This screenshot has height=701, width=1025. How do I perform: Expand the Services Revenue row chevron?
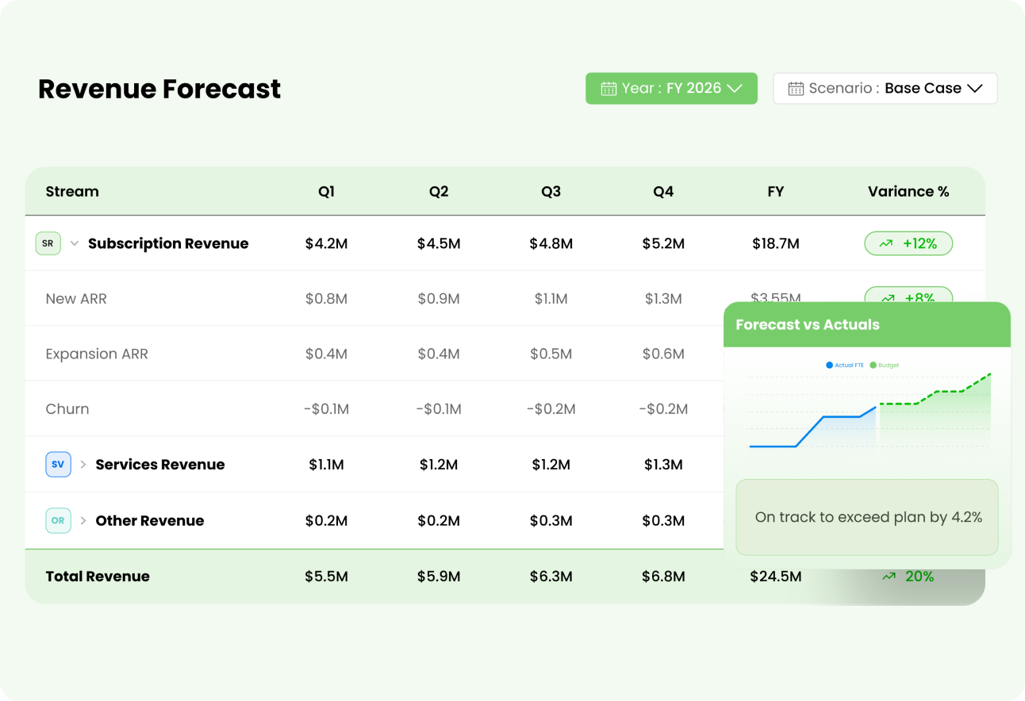coord(83,465)
